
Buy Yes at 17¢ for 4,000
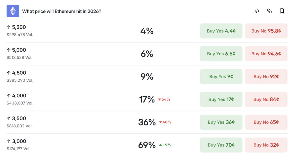[x=221, y=99]
